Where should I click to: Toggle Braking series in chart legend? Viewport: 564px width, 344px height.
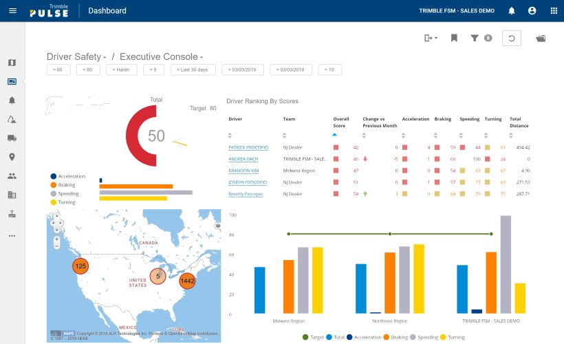click(395, 337)
